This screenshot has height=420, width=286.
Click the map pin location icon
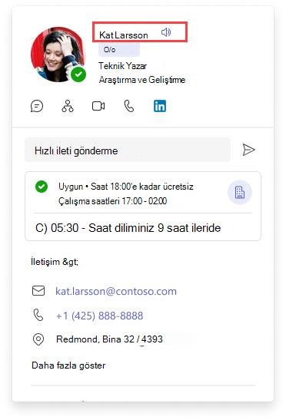(38, 339)
